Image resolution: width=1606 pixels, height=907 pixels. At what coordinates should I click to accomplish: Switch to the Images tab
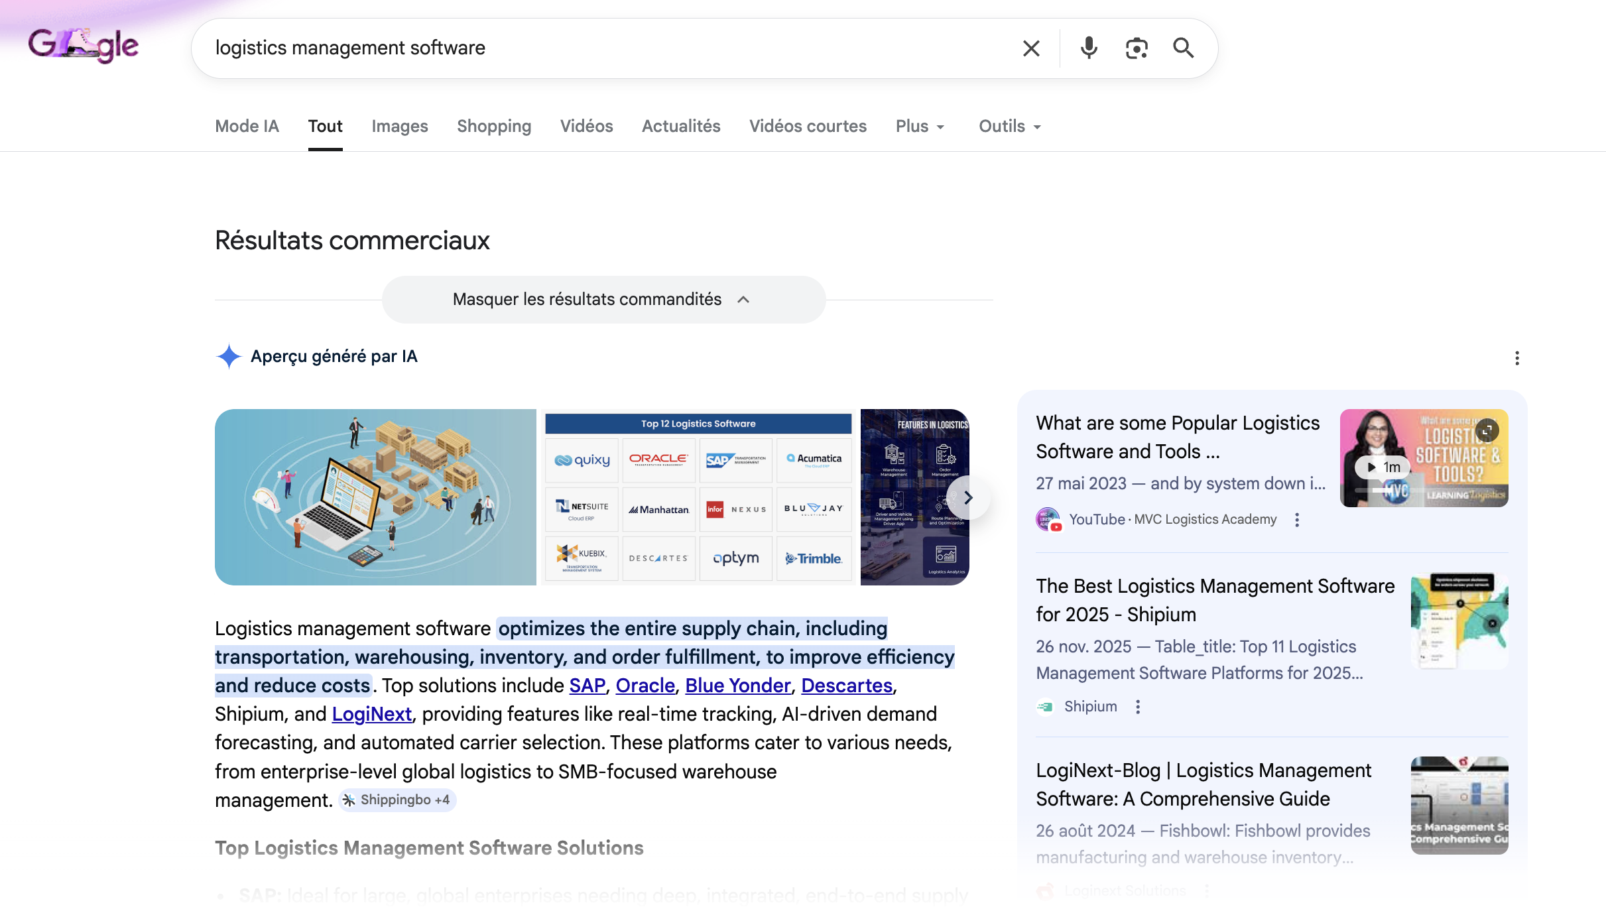point(399,126)
